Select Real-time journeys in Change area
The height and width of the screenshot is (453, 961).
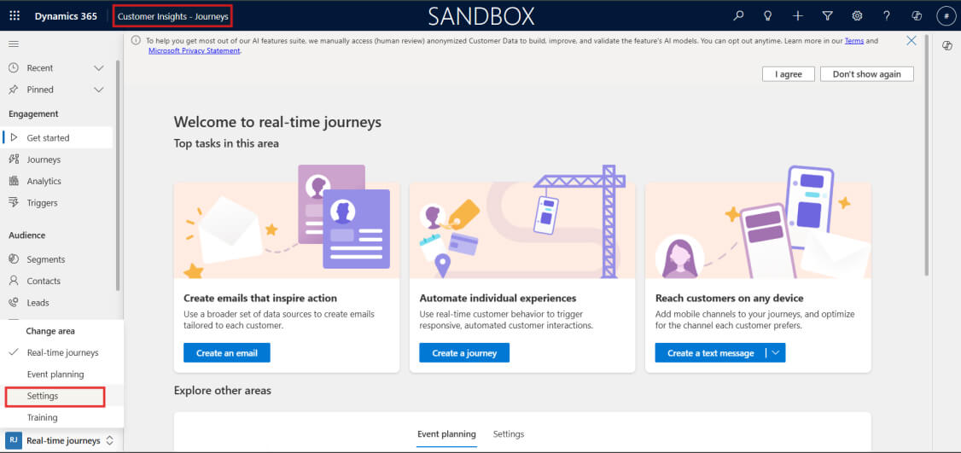[x=62, y=352]
